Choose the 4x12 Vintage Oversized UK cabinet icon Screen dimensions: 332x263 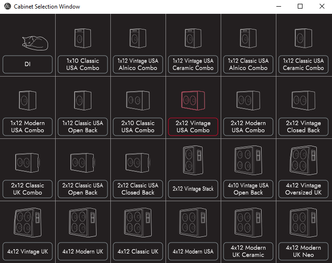(303, 160)
